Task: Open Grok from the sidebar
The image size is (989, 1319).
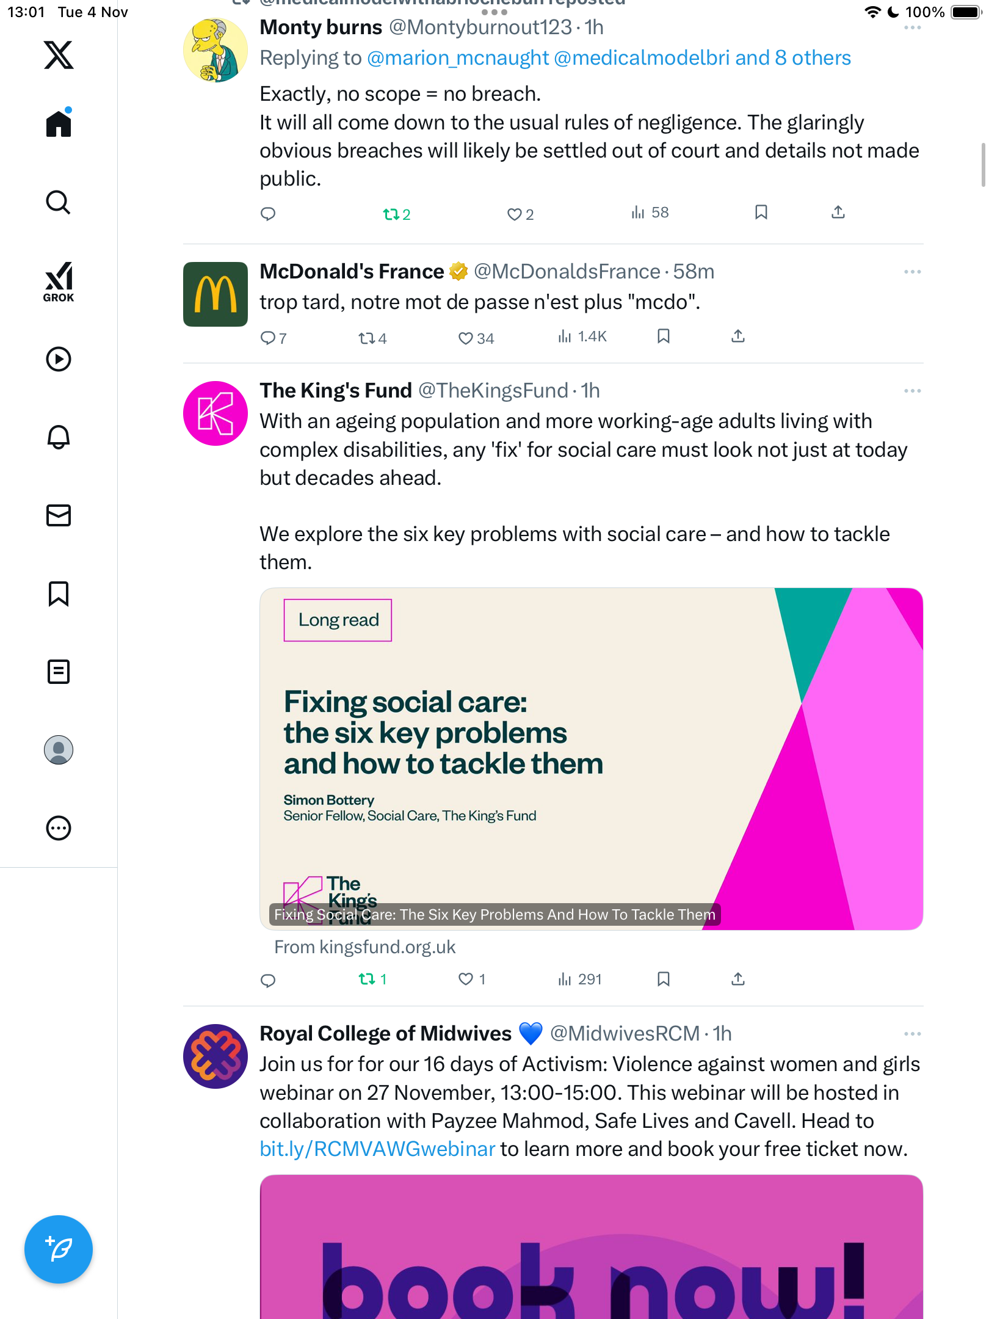Action: click(59, 282)
